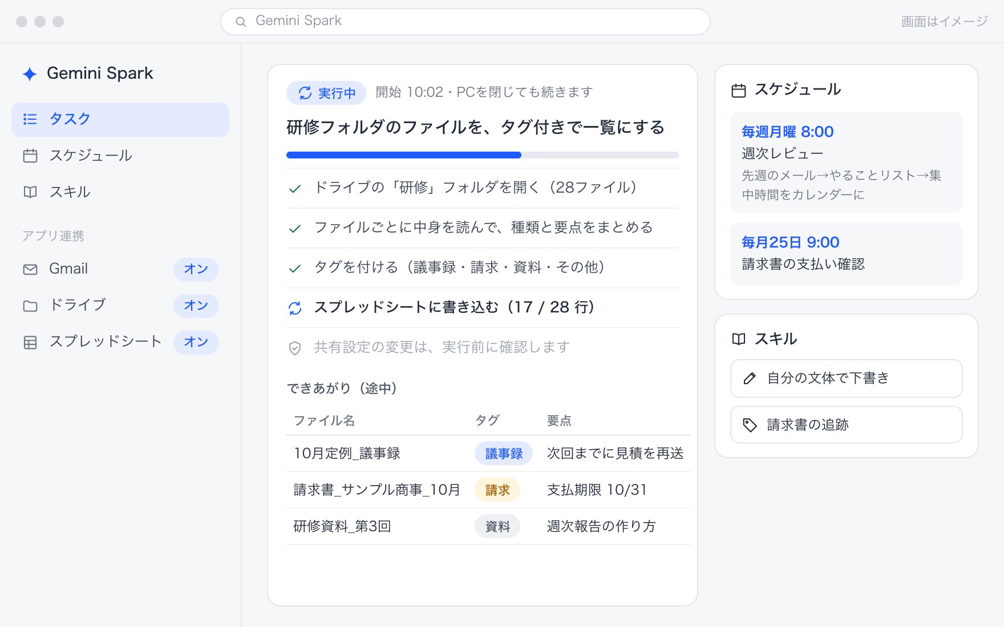Click the ドライブ folder icon
The height and width of the screenshot is (627, 1004).
(x=30, y=306)
